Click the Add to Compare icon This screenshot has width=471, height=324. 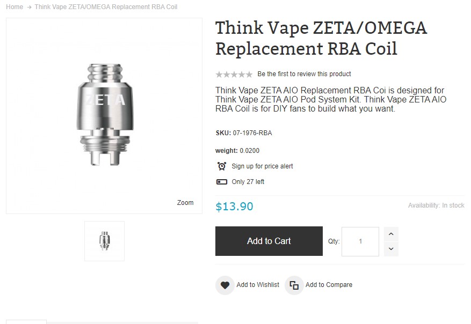(294, 285)
